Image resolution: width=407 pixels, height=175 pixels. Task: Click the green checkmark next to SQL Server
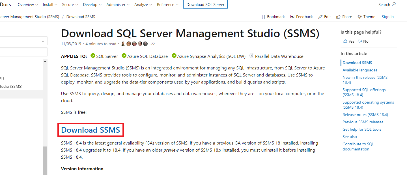click(93, 56)
